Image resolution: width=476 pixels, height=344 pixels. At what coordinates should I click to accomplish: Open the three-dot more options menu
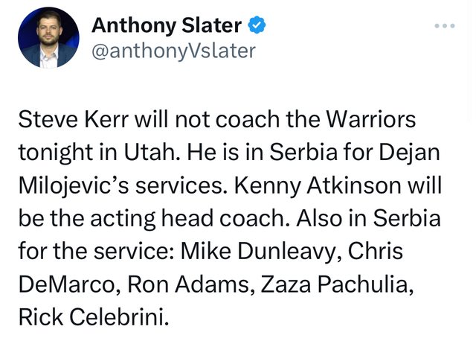(x=445, y=26)
